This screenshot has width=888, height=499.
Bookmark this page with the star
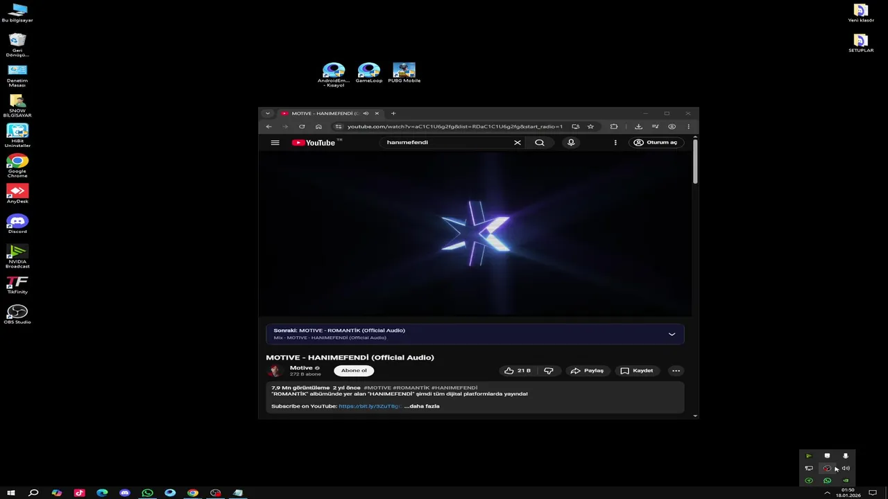coord(590,127)
